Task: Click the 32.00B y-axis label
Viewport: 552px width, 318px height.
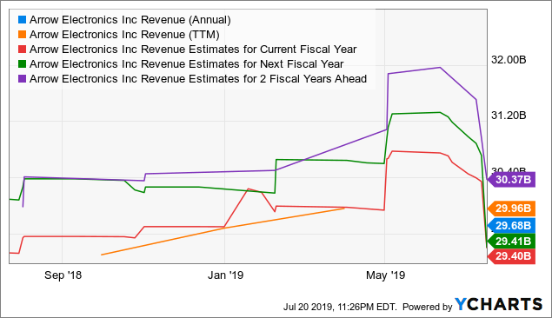Action: click(x=509, y=60)
